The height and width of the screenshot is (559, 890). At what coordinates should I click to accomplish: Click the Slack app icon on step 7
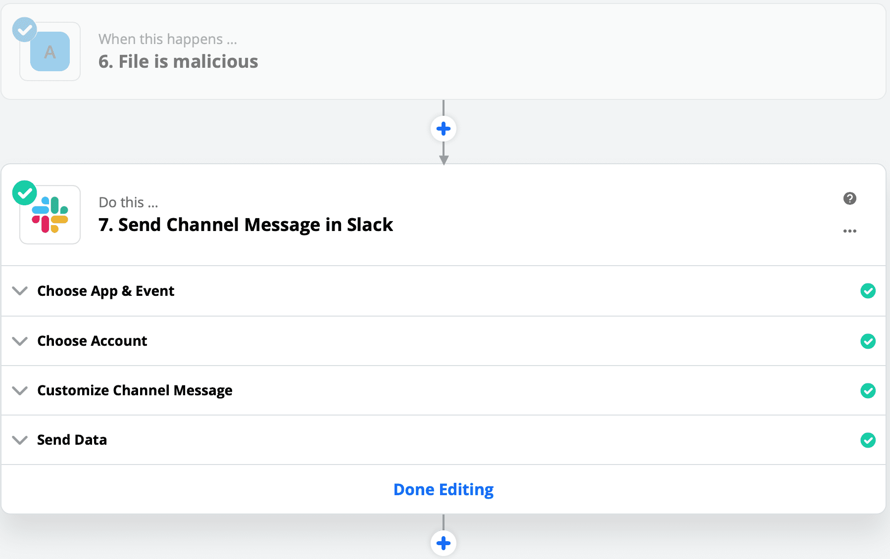coord(49,214)
